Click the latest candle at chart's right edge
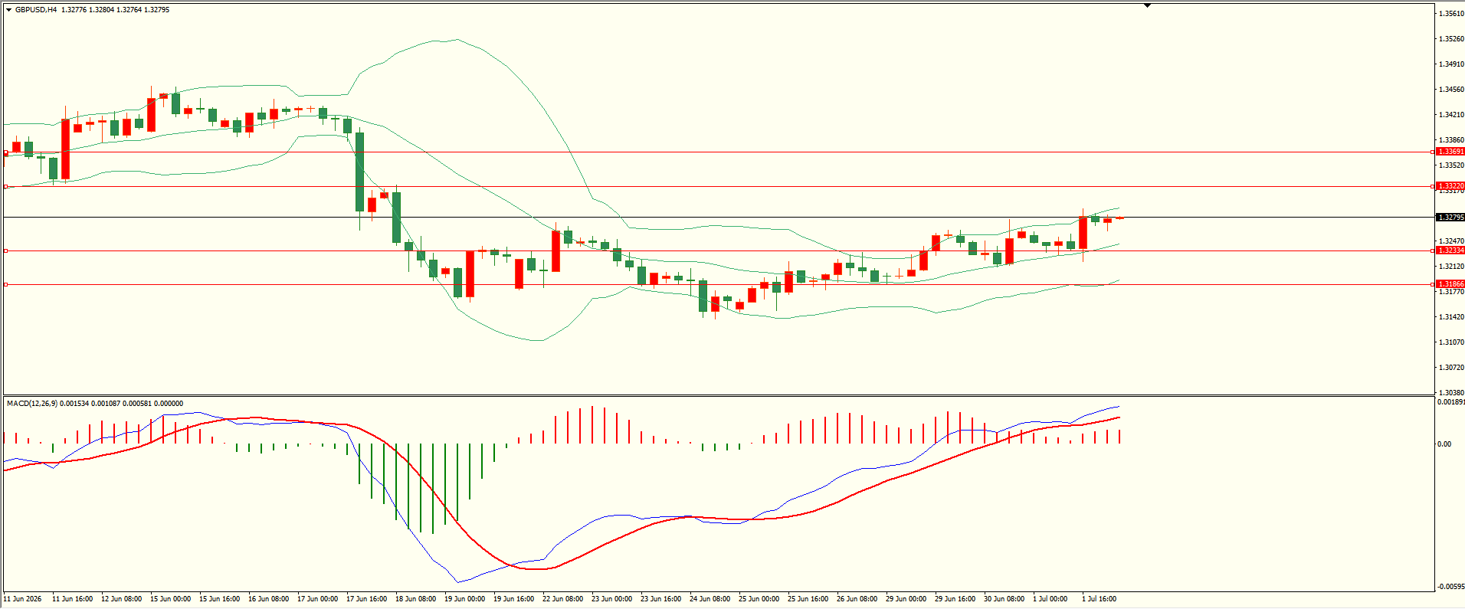 pos(1119,218)
